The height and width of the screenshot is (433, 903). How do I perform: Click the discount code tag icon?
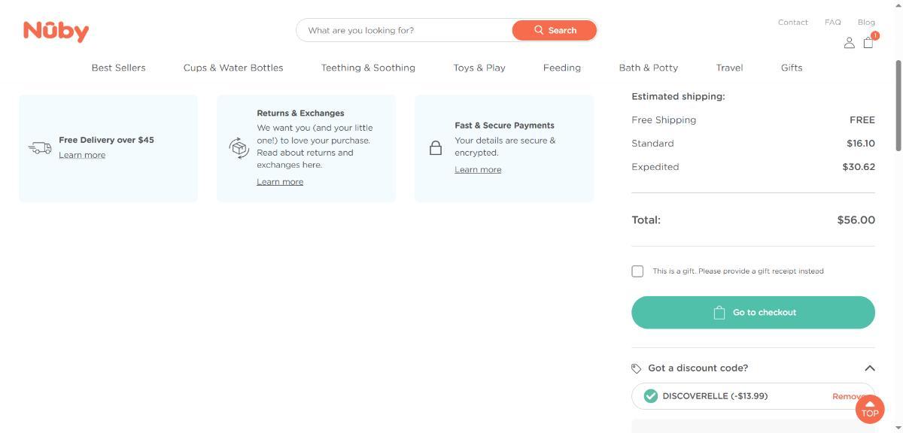tap(637, 368)
